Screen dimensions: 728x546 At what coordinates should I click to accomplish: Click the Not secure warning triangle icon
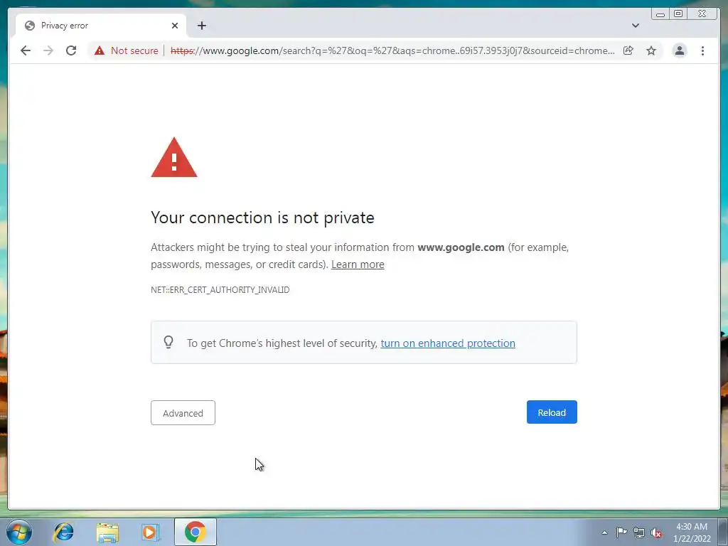pos(100,50)
